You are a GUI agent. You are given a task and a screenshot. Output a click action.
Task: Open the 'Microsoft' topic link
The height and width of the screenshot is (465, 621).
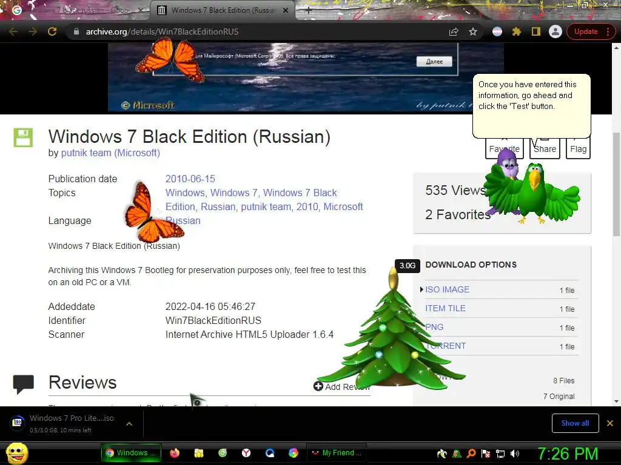pos(343,206)
